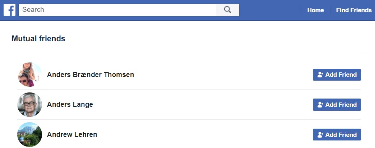Click the person-plus icon beside Anders Brænder Thomsen
This screenshot has width=375, height=148.
320,75
